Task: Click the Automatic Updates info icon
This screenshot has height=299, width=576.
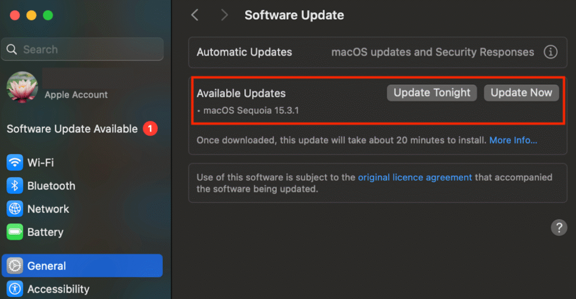Action: tap(550, 52)
